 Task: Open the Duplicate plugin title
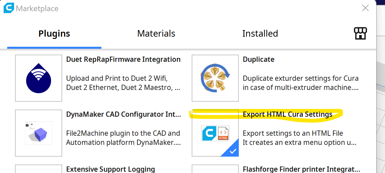[x=258, y=60]
